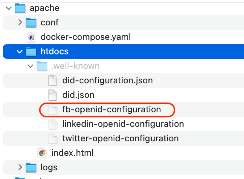Click the .well-known folder icon

(42, 66)
